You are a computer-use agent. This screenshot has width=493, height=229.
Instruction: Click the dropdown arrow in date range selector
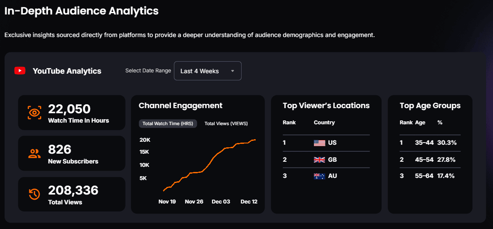click(233, 71)
